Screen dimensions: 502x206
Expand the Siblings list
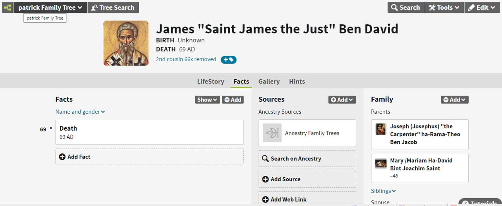pos(383,191)
